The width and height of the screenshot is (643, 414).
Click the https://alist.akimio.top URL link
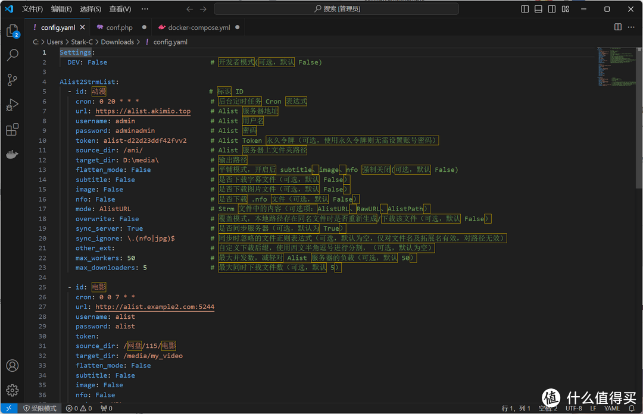click(x=143, y=111)
